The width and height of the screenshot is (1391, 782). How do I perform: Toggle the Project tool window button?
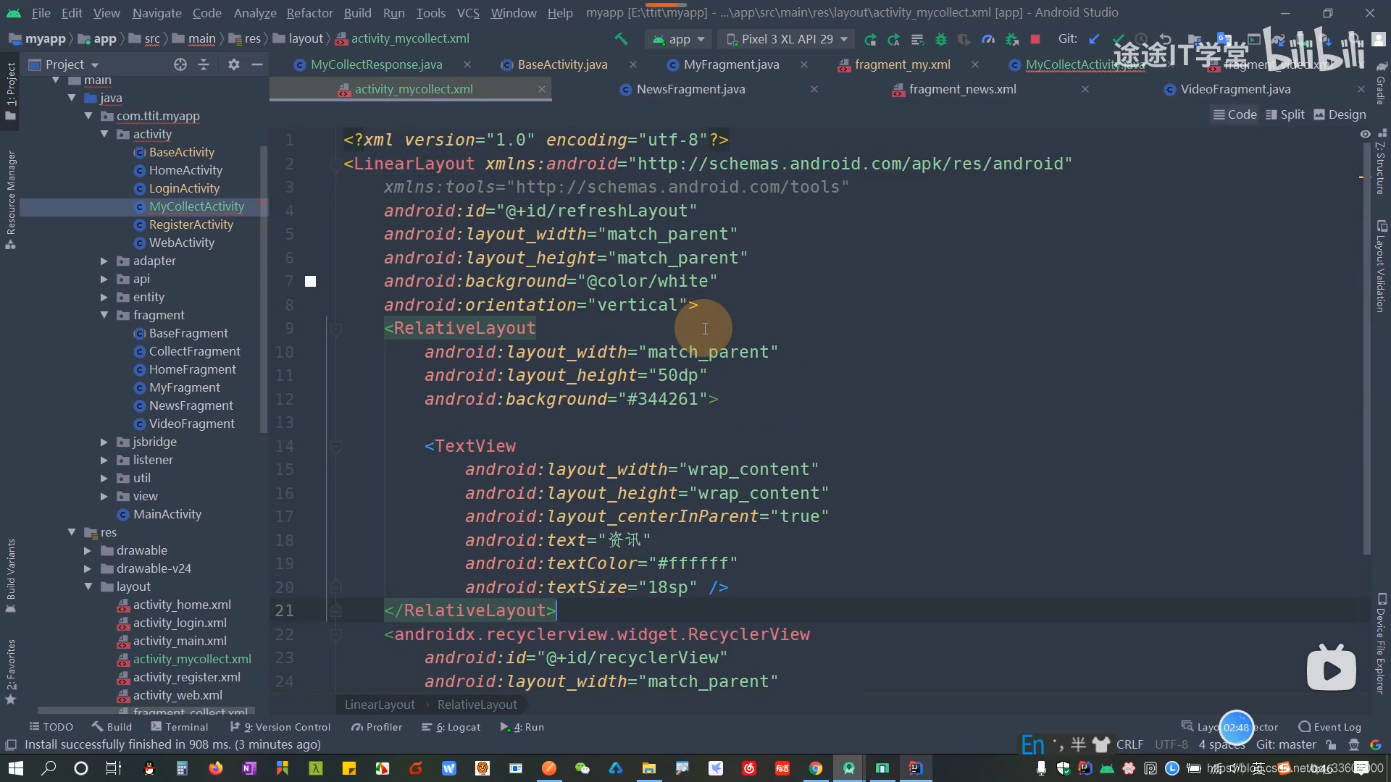coord(10,91)
